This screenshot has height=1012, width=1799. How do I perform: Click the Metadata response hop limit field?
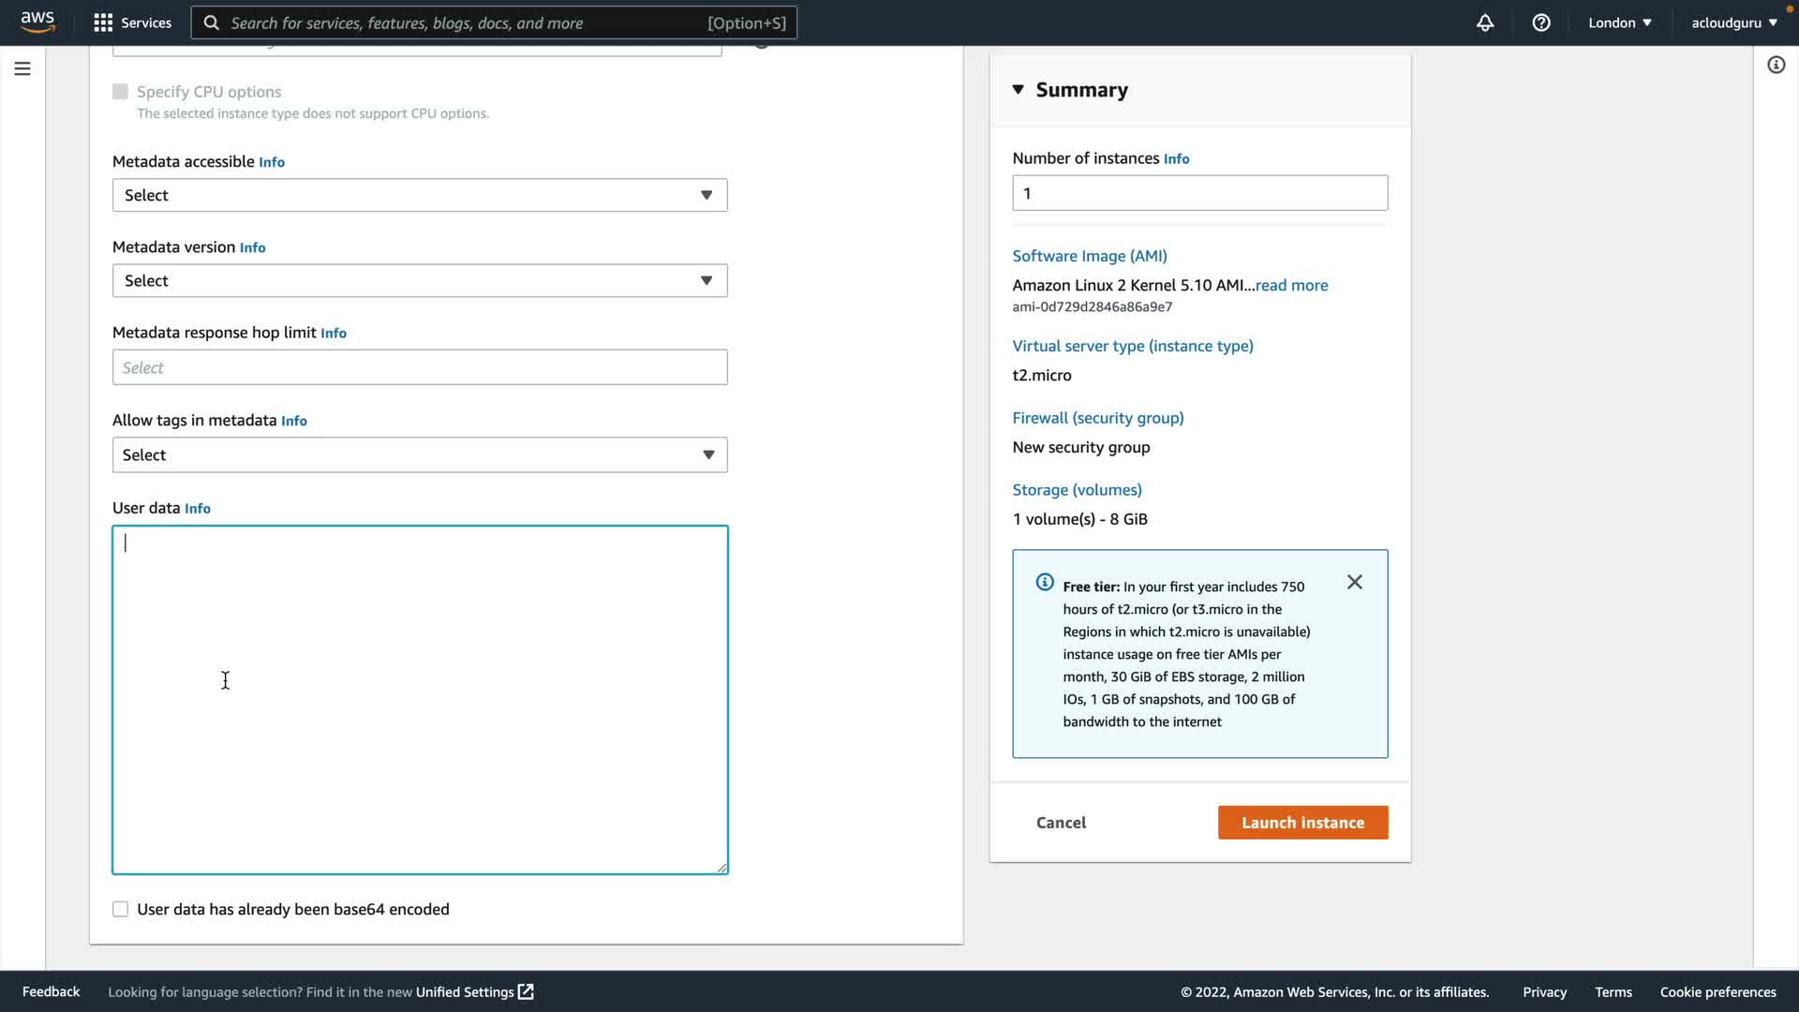pos(420,367)
